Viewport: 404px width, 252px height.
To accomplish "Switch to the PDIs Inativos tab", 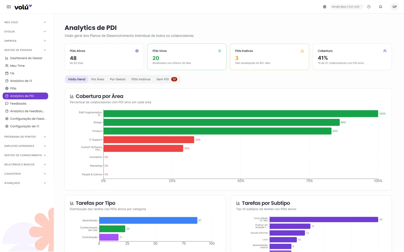I will pos(141,79).
